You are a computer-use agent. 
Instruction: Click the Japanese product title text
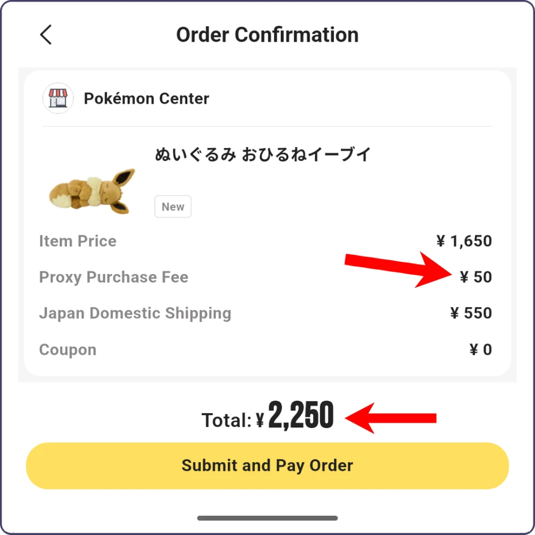263,155
